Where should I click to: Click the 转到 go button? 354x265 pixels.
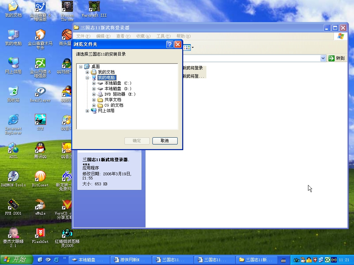click(x=337, y=58)
